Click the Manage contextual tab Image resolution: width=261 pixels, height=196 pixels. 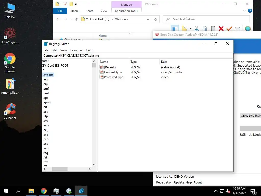[126, 5]
